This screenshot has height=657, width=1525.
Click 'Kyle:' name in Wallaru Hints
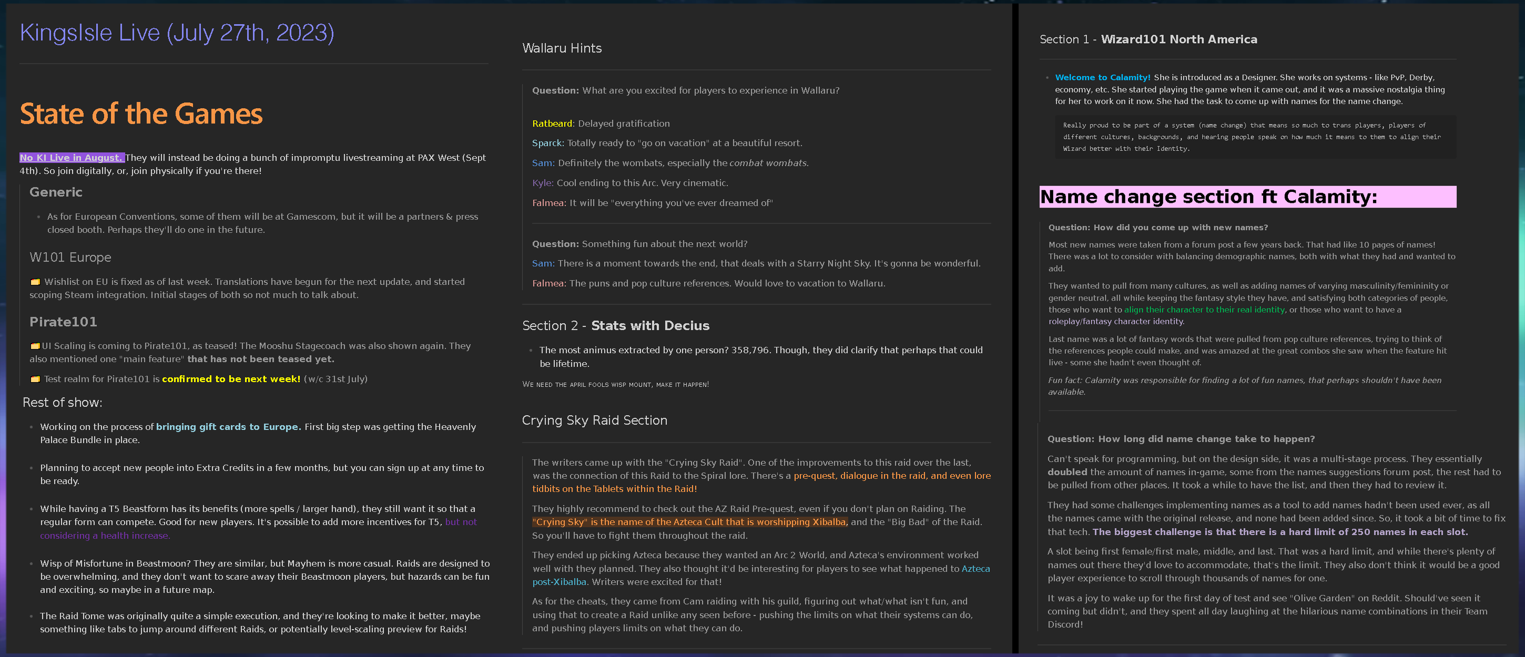543,183
